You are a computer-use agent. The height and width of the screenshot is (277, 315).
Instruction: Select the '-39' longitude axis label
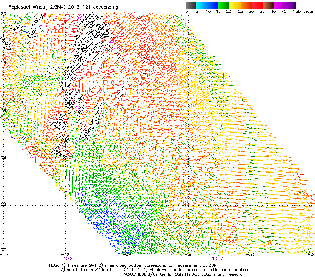click(x=127, y=254)
